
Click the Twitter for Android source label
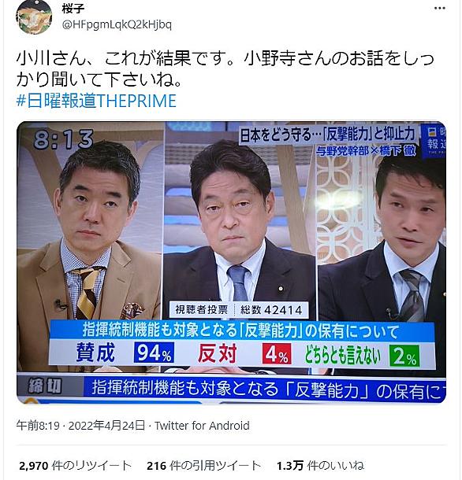click(202, 426)
